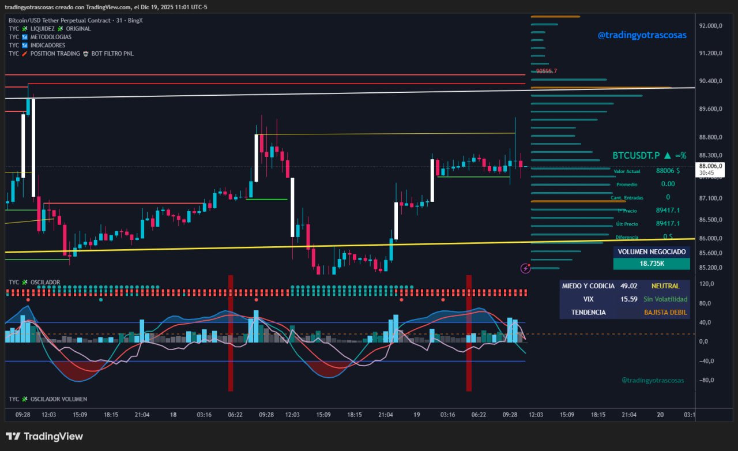Screen dimensions: 738x451
Task: Click the BAJISTA DEBIL trend status
Action: (x=665, y=313)
